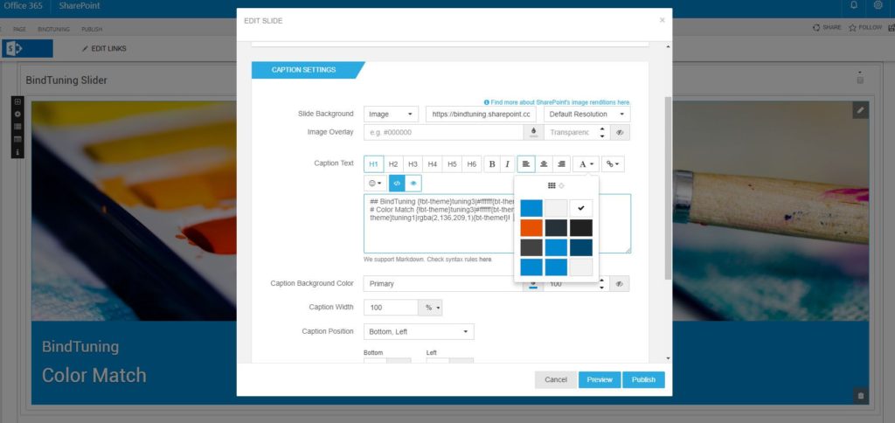Click the slide background image URL field

[x=482, y=114]
